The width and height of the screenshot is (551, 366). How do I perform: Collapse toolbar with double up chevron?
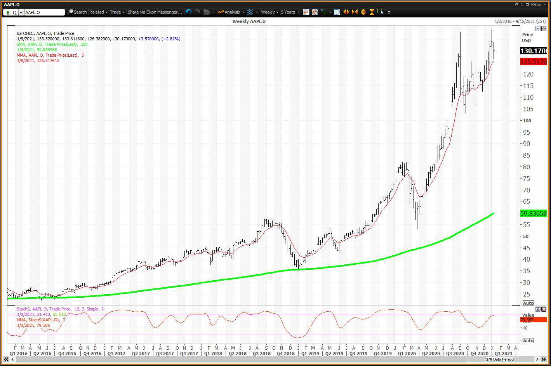(x=521, y=4)
